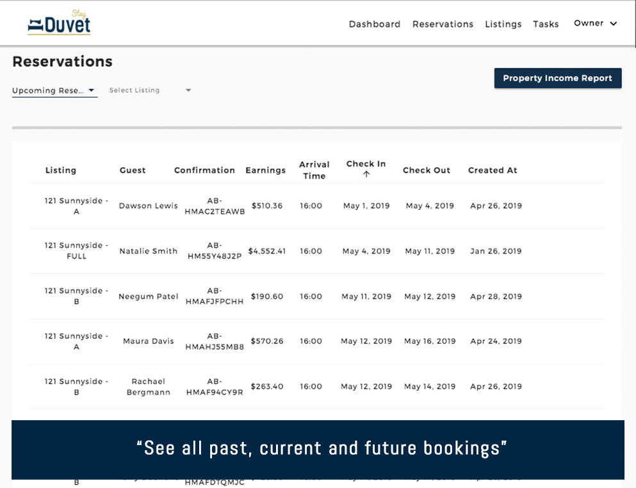Sort by the Earnings column header

(265, 170)
